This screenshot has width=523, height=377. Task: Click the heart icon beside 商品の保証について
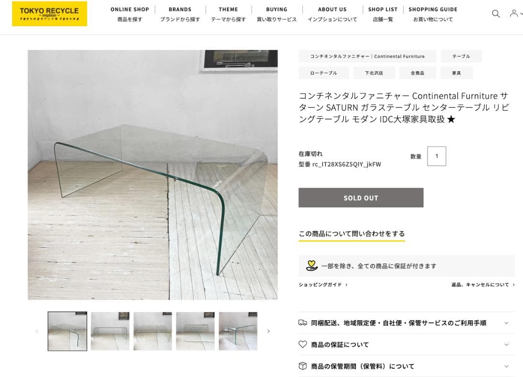(x=303, y=345)
